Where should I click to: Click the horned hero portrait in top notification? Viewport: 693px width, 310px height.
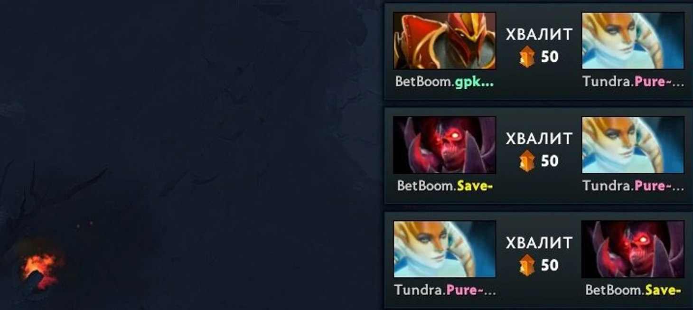pos(633,41)
